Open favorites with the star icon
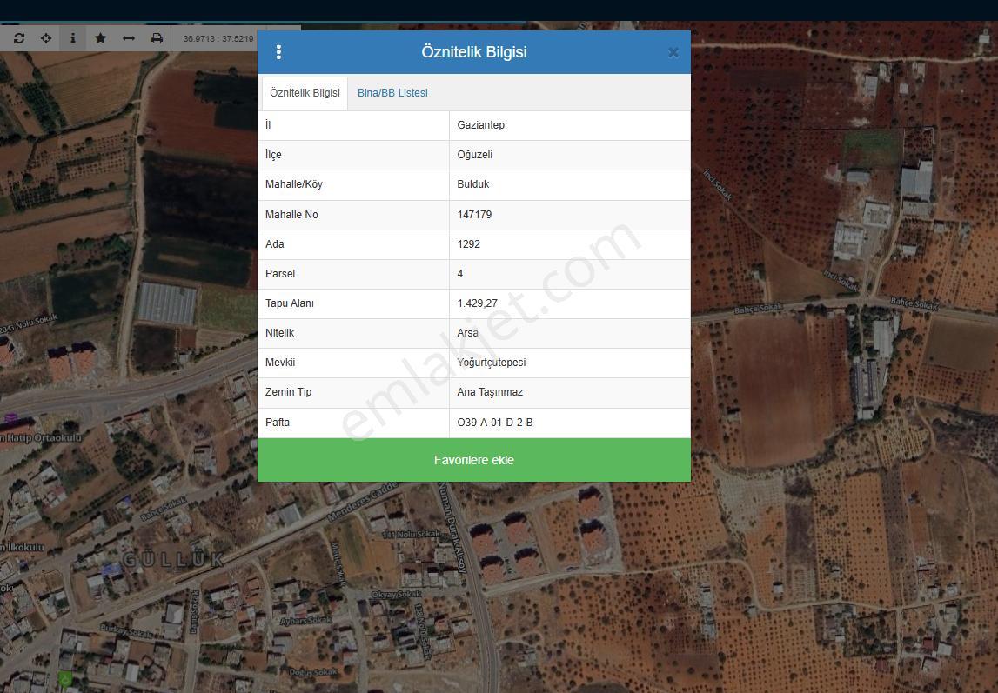Viewport: 998px width, 693px height. [x=100, y=38]
